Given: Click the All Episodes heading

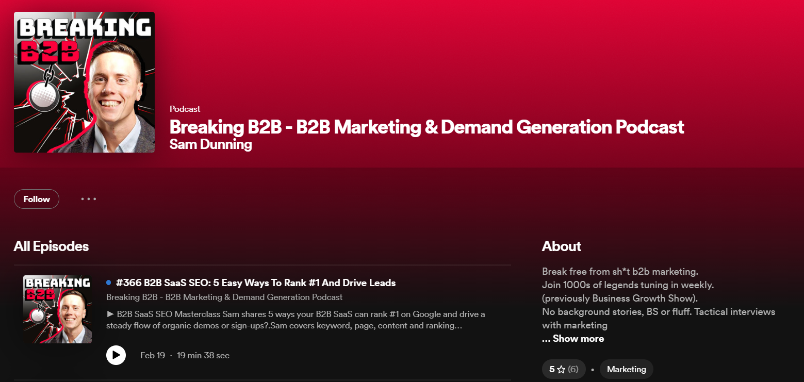Looking at the screenshot, I should pos(51,246).
